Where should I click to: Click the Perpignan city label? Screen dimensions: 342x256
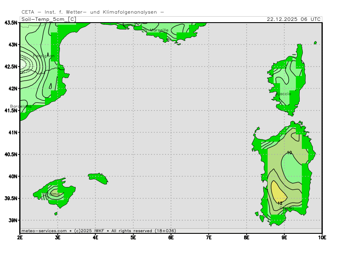point(44,56)
